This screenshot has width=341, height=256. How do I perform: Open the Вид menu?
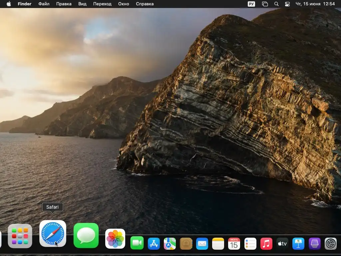(x=83, y=4)
